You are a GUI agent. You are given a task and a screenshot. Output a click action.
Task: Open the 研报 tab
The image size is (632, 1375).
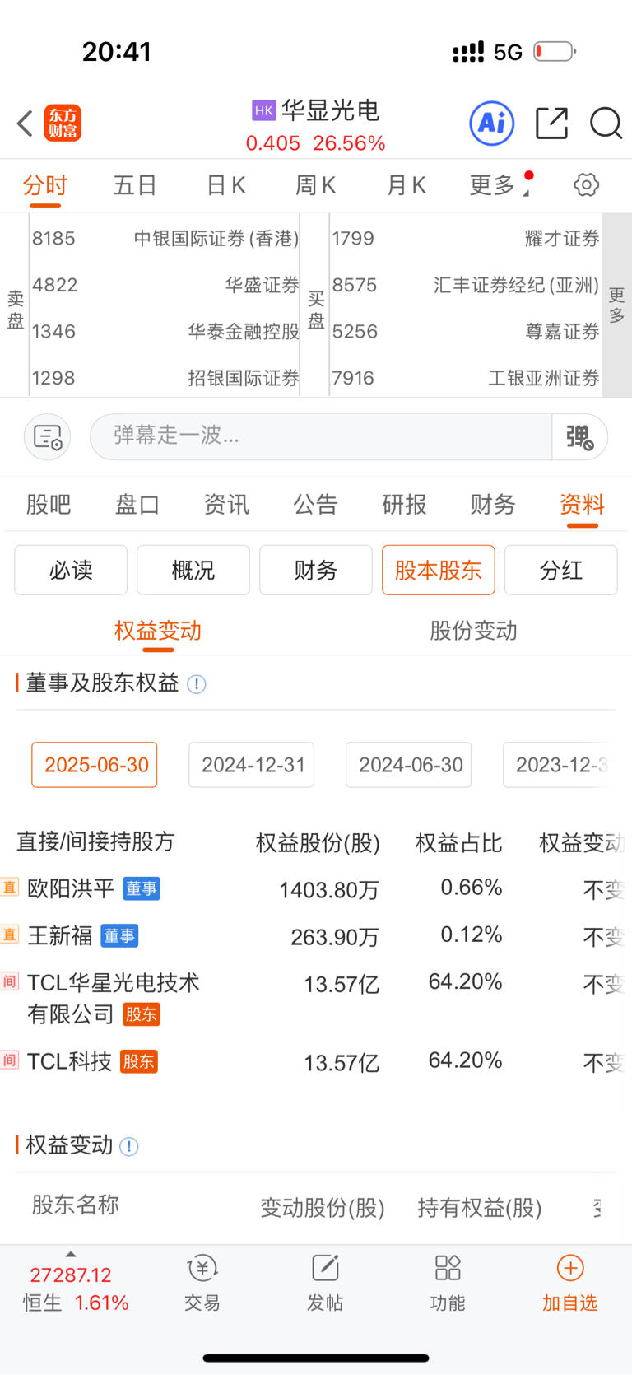(x=404, y=505)
